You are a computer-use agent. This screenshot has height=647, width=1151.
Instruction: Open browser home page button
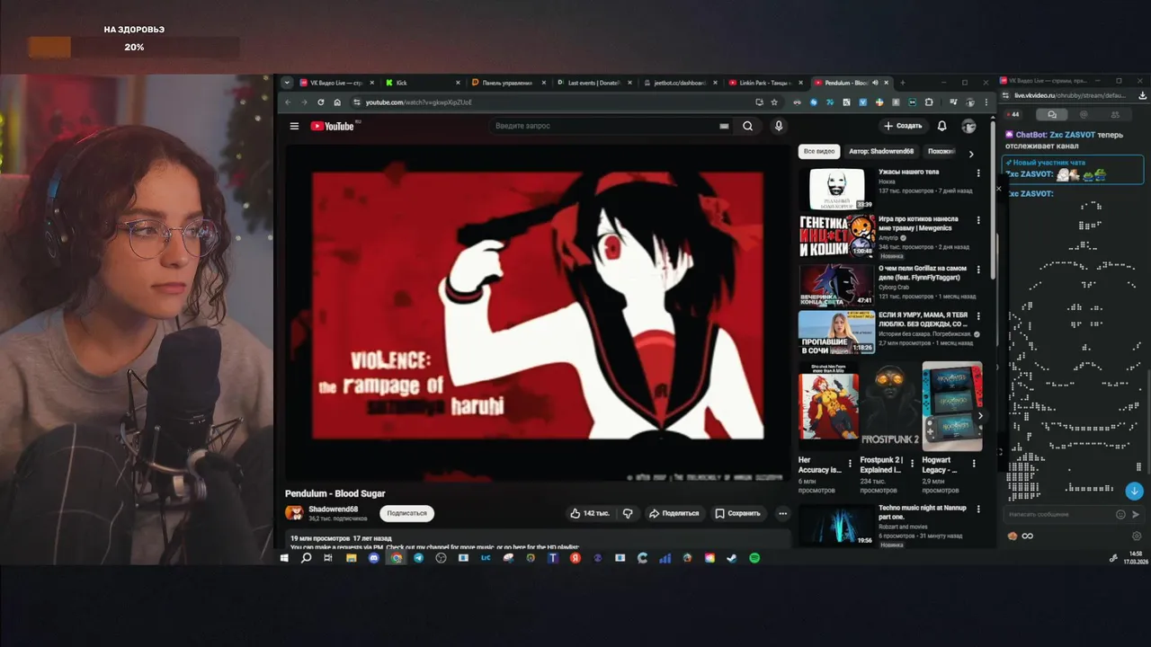[x=337, y=102]
